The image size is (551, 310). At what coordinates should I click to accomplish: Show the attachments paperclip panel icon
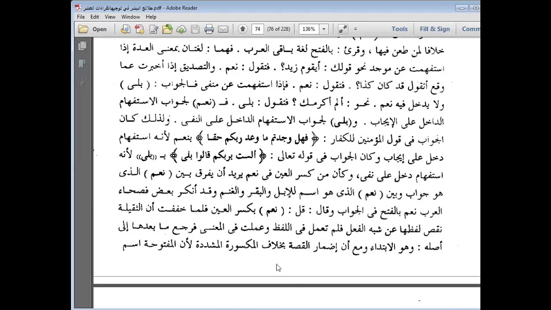coord(82,82)
